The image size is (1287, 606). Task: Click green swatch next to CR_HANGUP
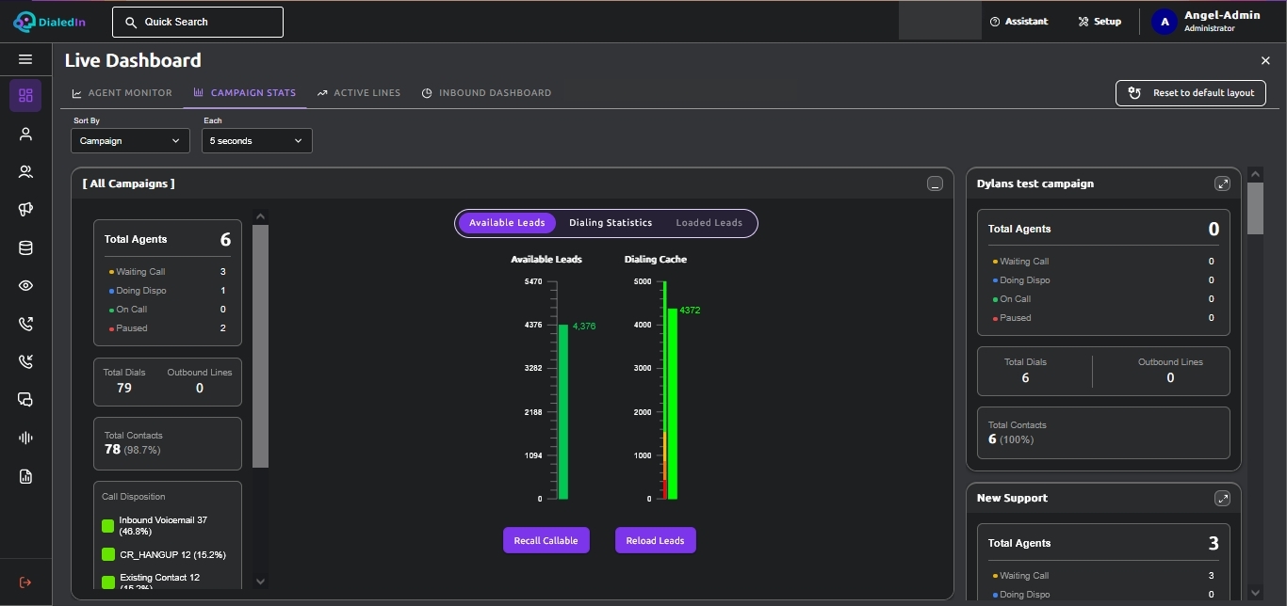pos(108,554)
